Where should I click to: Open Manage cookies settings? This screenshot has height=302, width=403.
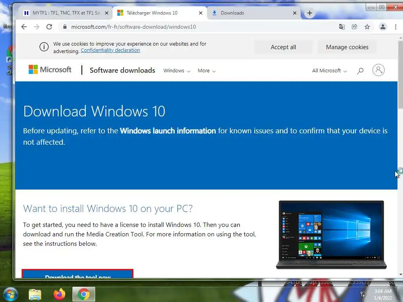point(347,47)
